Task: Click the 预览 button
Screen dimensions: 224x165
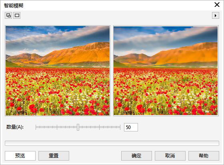Action: (x=20, y=156)
